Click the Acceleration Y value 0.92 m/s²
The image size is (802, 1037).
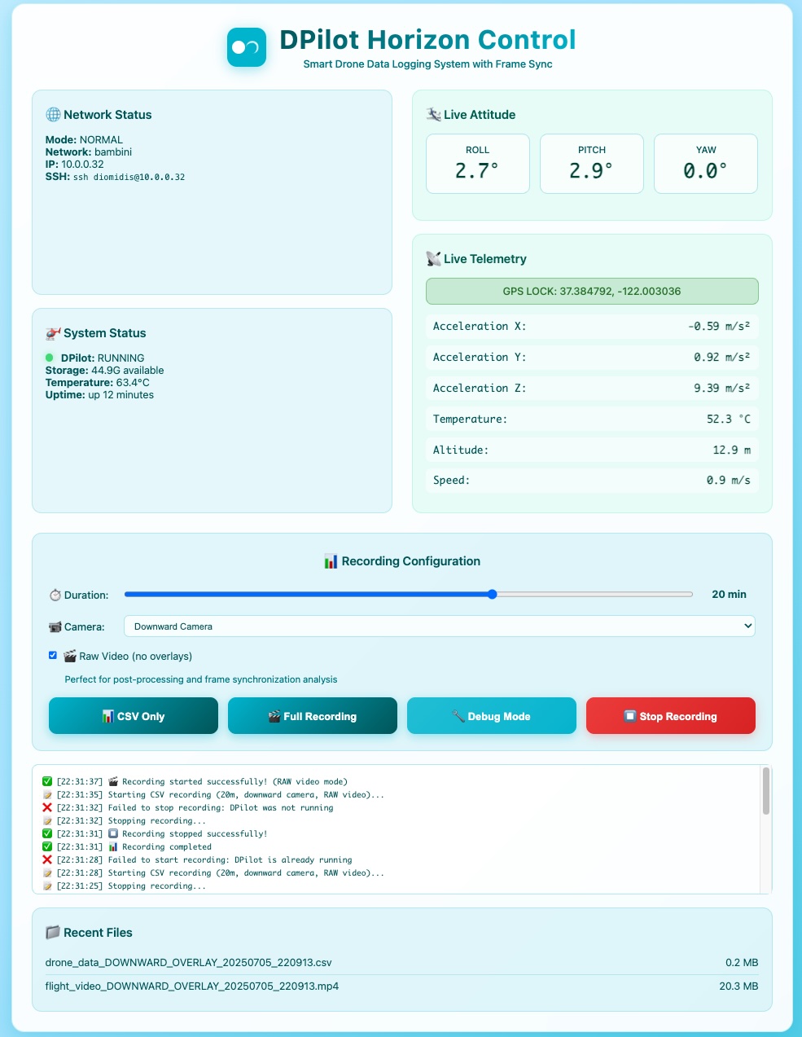click(722, 357)
